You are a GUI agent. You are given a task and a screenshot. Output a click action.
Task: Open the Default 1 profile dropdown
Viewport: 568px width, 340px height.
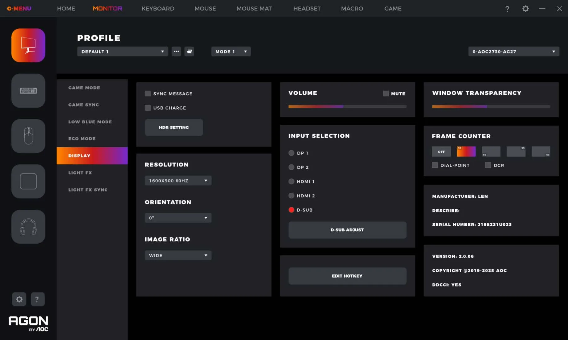[x=123, y=52]
